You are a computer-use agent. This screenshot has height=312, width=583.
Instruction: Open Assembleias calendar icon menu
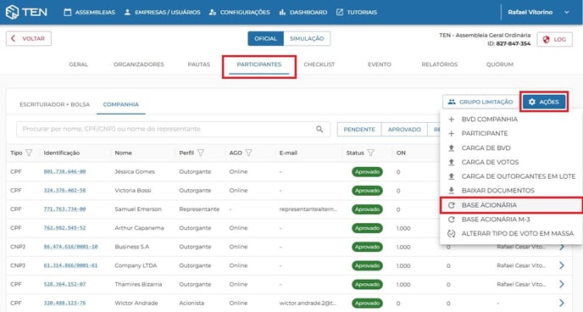[89, 12]
